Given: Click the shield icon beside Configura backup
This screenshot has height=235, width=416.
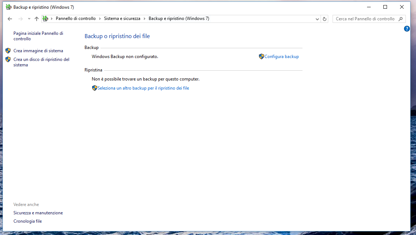Looking at the screenshot, I should [261, 57].
